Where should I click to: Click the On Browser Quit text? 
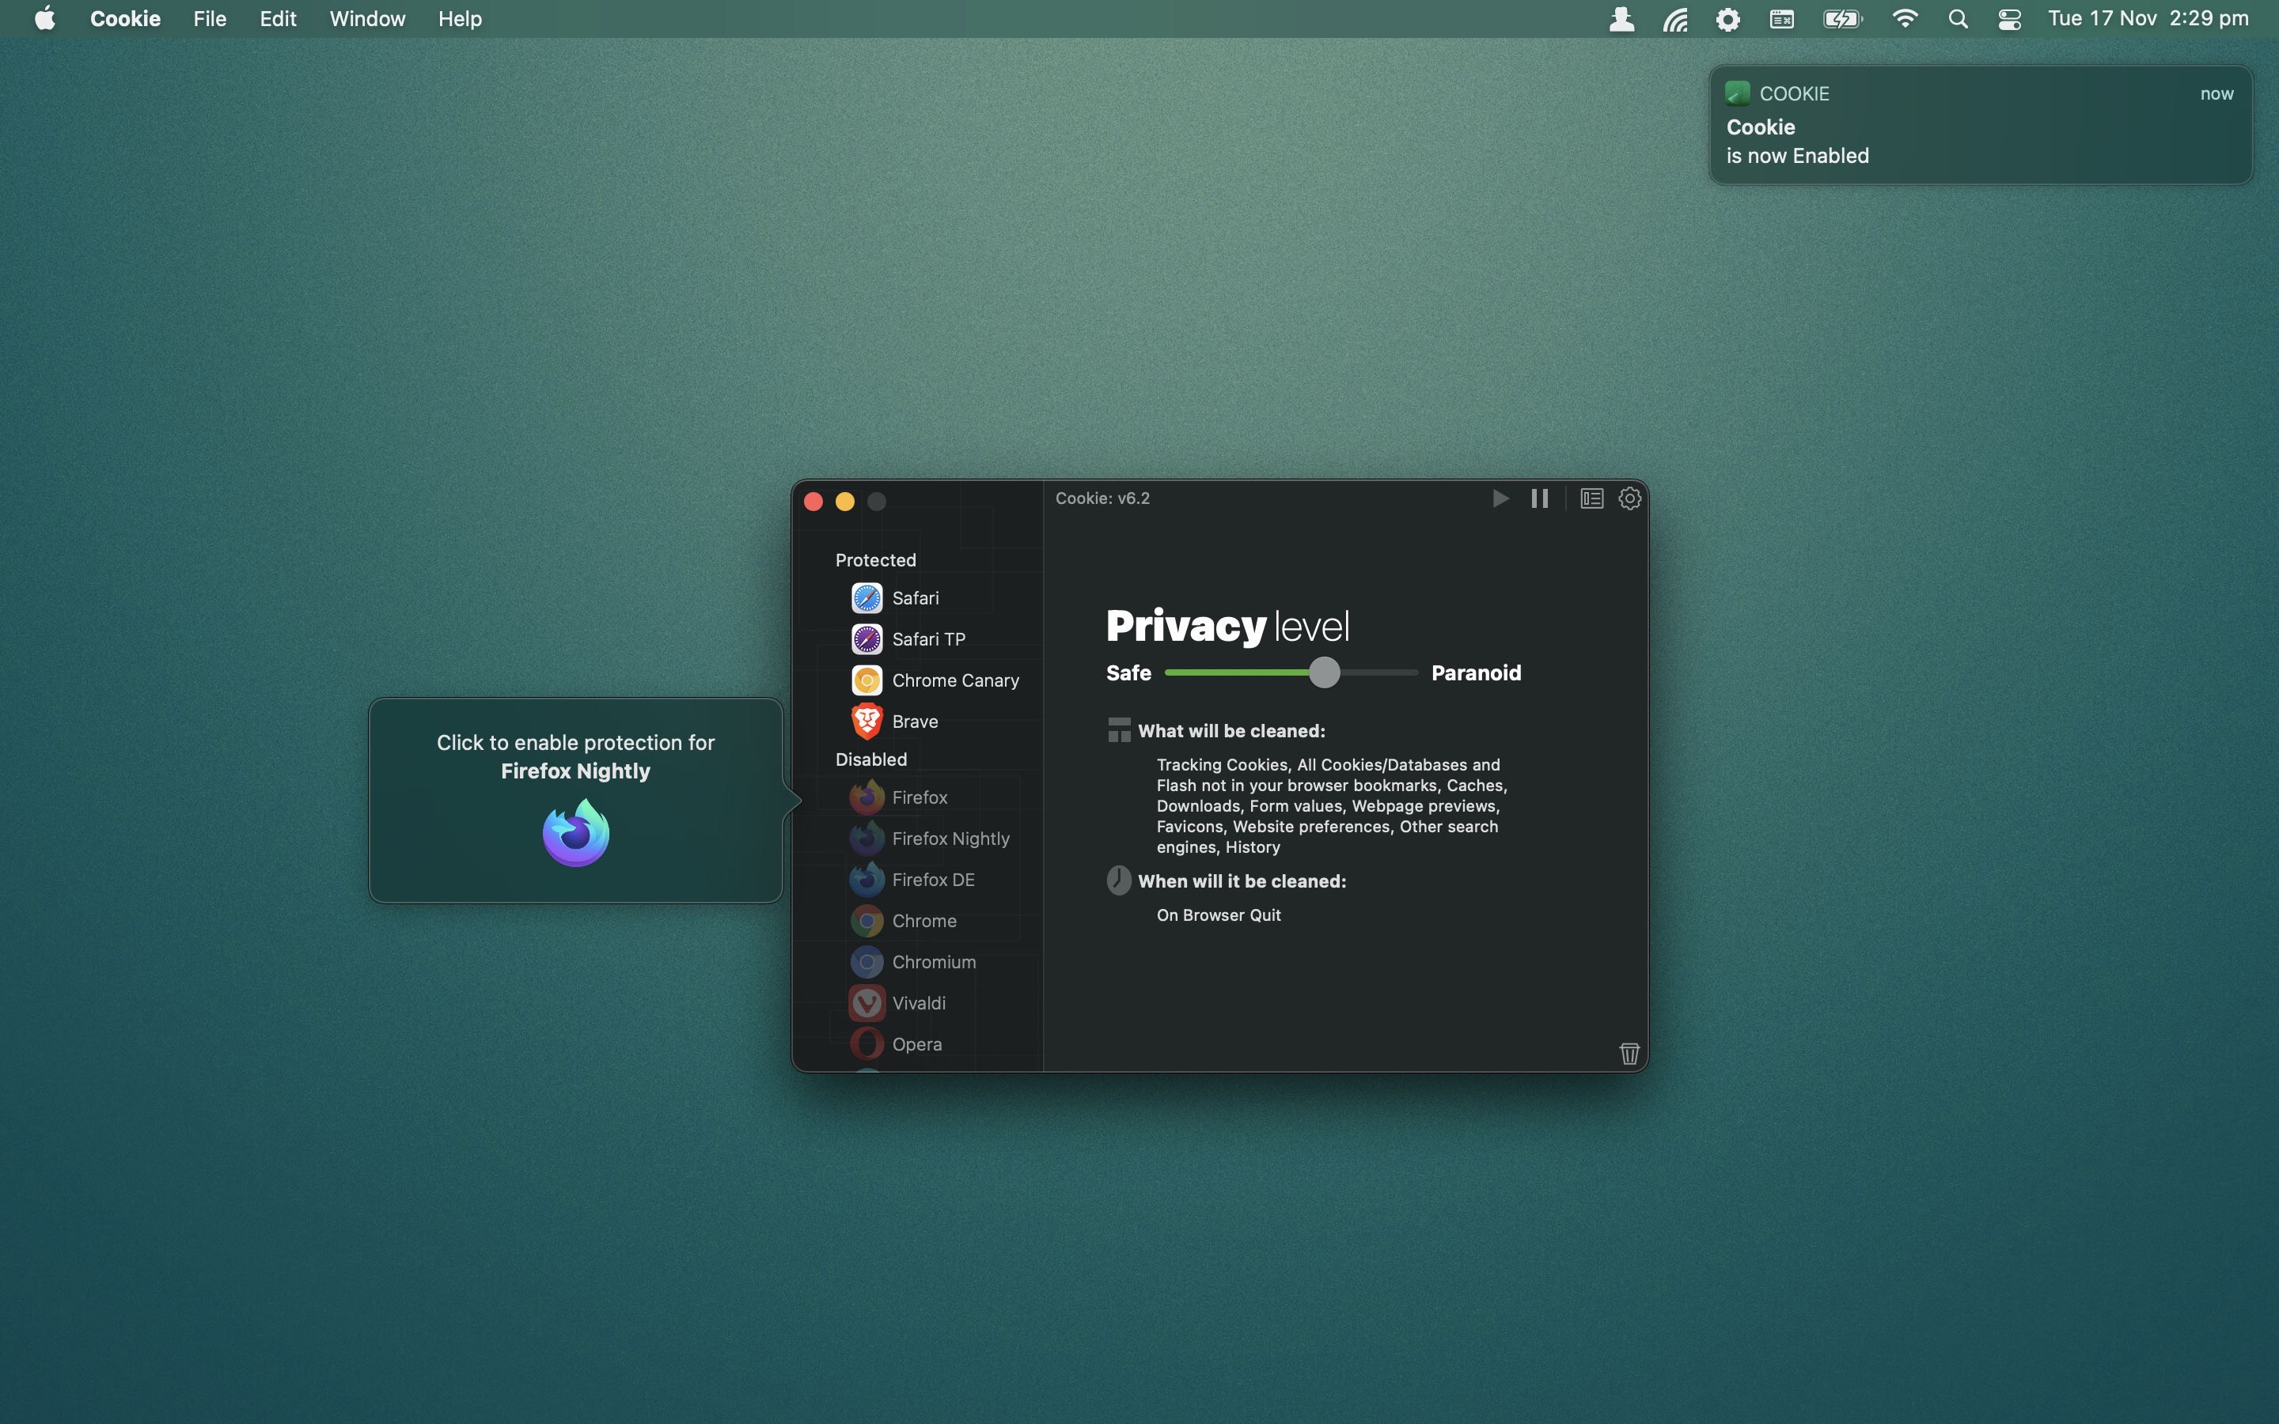coord(1219,915)
